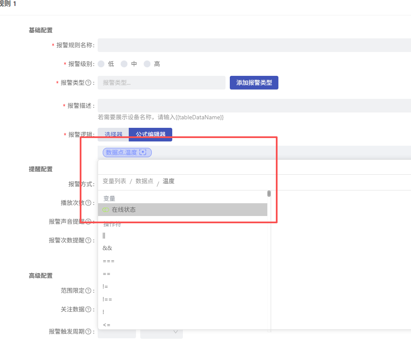This screenshot has height=340, width=411.
Task: Insert the != operator
Action: click(x=105, y=287)
